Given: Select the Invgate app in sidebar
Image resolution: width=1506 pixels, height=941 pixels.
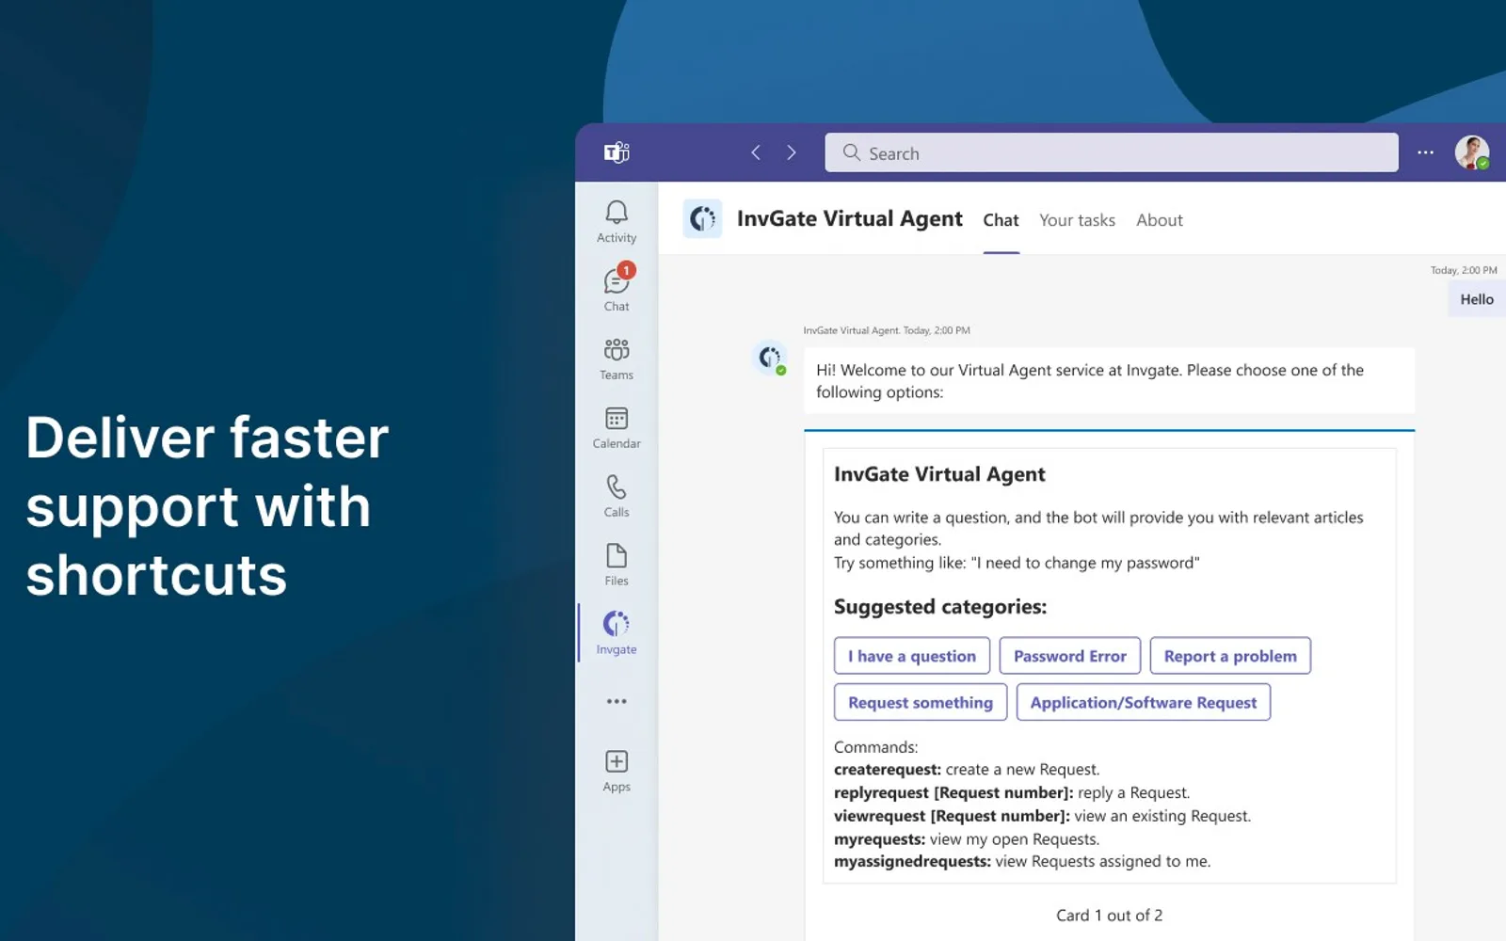Looking at the screenshot, I should [617, 632].
